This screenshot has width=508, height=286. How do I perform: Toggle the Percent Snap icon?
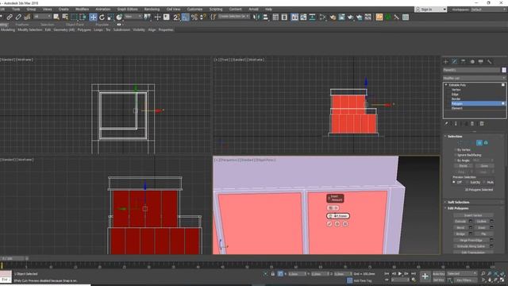pyautogui.click(x=194, y=17)
